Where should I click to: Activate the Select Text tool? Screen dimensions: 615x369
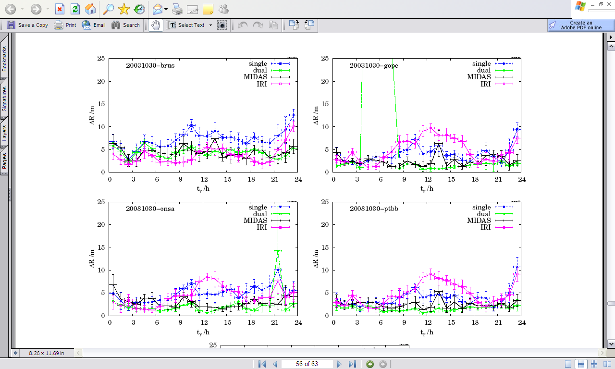click(185, 25)
